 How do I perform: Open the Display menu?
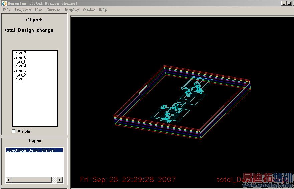72,10
